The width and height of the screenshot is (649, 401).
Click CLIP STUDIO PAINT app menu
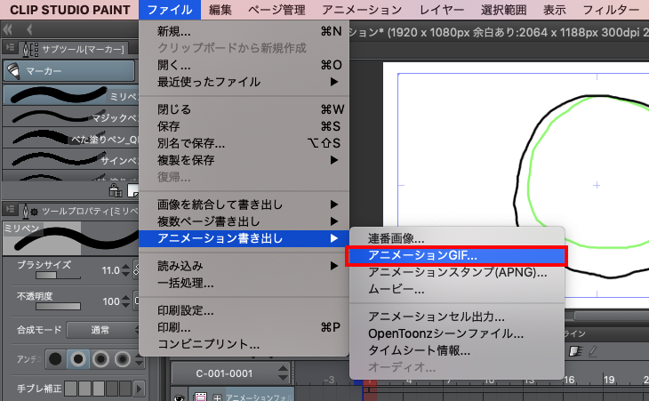[x=70, y=10]
